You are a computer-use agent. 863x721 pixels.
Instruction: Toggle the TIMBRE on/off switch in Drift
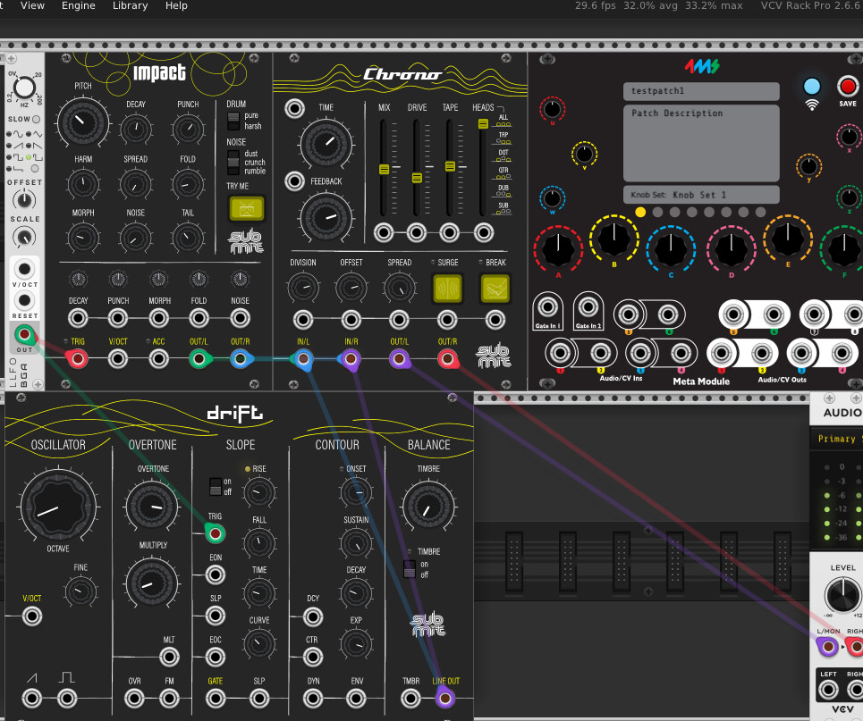[x=410, y=569]
